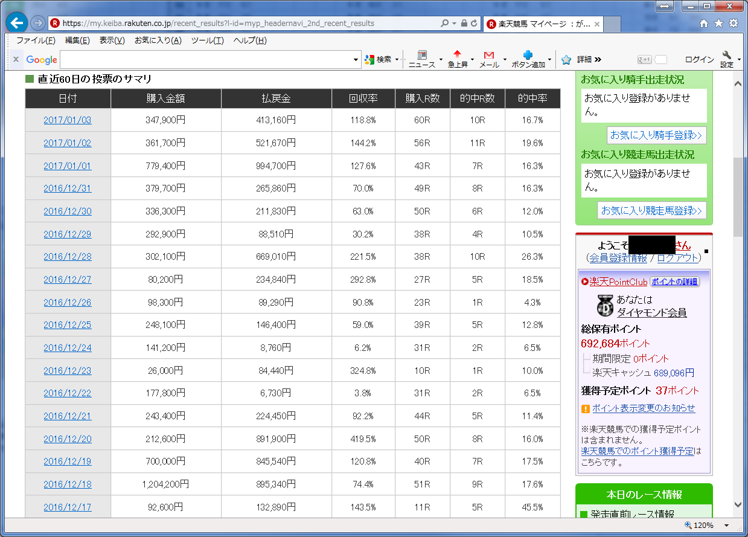
Task: Open ポイント表示変更のお知らせ link
Action: (644, 408)
